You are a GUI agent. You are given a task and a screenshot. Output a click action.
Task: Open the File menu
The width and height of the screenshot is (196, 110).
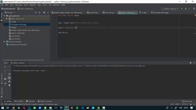coord(2,5)
